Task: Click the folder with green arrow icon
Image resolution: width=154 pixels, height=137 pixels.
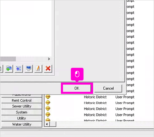Action: 9,68
